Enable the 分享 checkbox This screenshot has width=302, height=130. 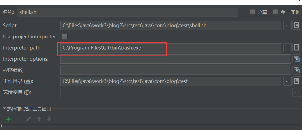click(x=253, y=12)
